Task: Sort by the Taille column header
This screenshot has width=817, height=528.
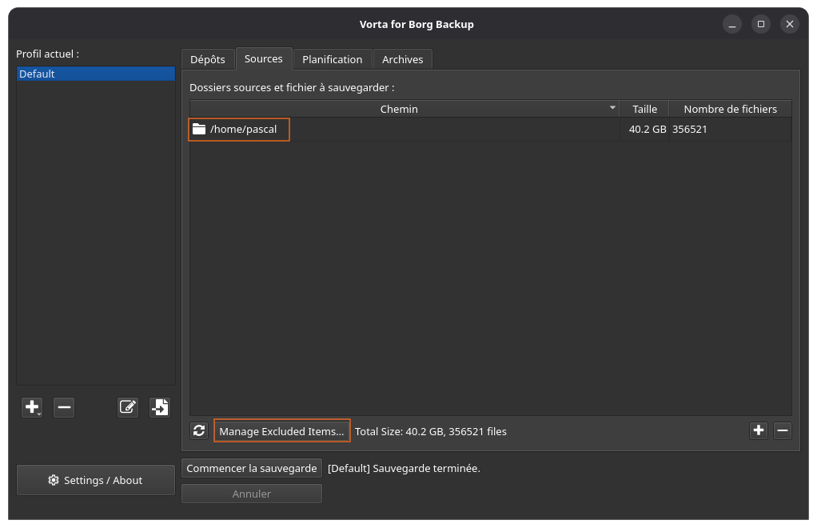Action: (644, 109)
